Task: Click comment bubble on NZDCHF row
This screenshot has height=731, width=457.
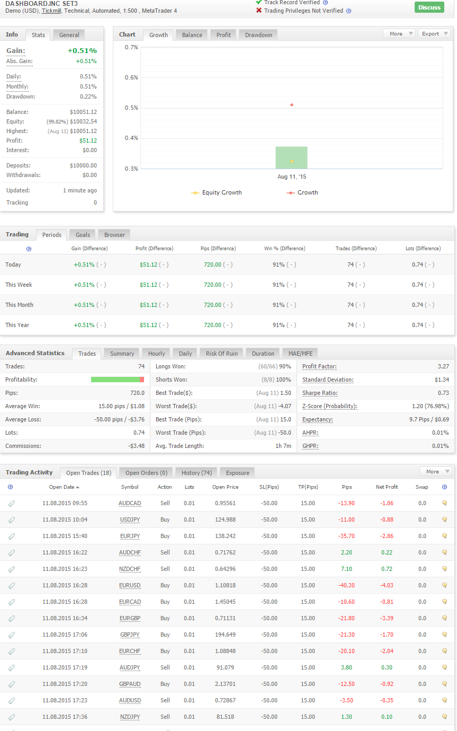Action: pyautogui.click(x=445, y=569)
